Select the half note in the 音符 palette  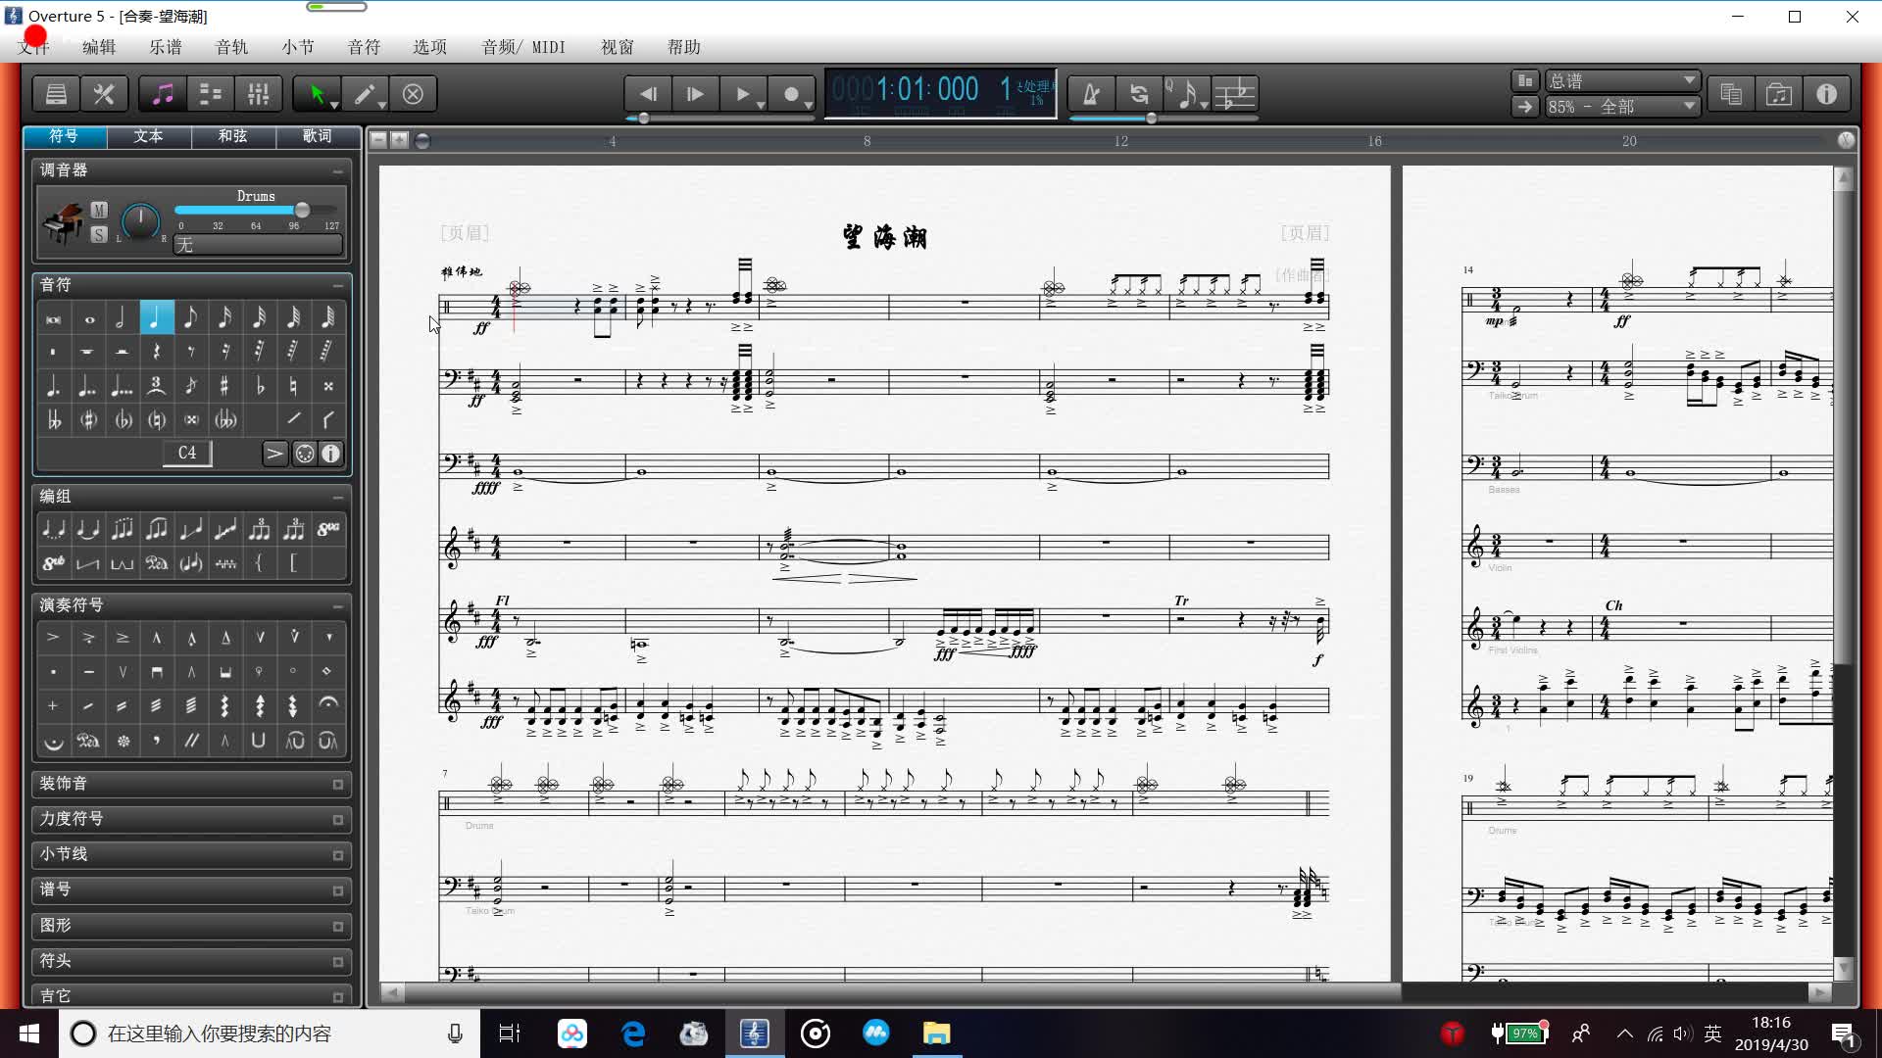click(122, 318)
